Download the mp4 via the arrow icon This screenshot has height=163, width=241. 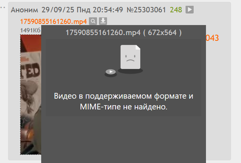[x=103, y=21]
